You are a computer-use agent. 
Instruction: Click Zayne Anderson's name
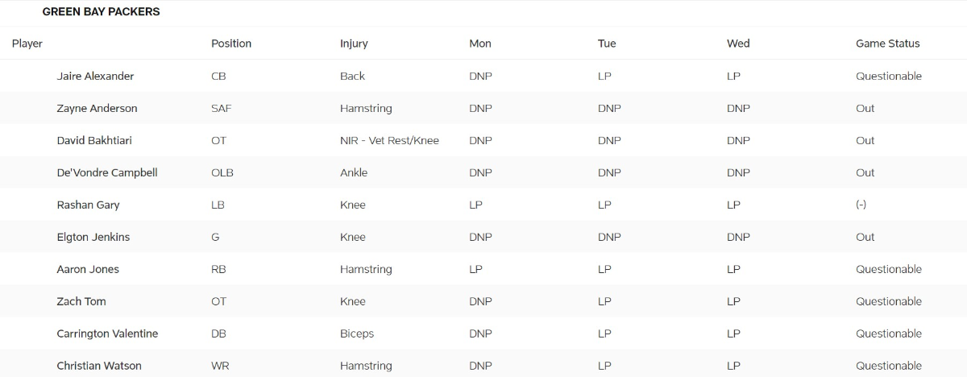pyautogui.click(x=97, y=108)
